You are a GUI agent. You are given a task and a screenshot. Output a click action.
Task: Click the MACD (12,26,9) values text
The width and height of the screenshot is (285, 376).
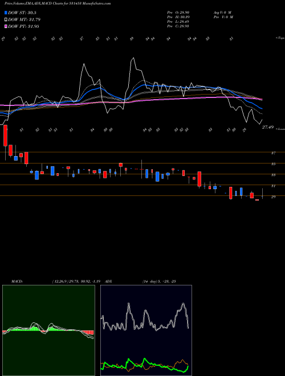pos(78,281)
